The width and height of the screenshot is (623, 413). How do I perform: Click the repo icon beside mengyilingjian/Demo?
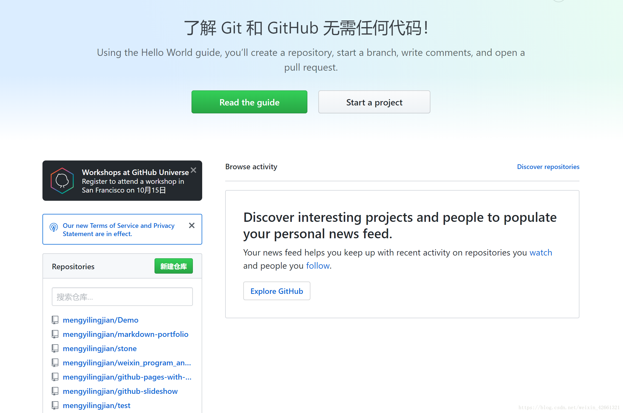tap(55, 320)
